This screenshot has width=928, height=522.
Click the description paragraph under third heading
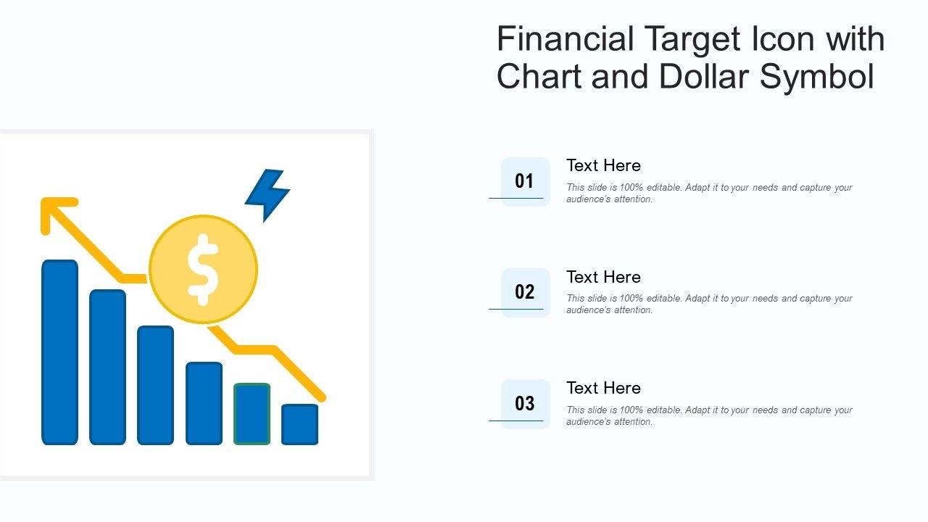(709, 415)
